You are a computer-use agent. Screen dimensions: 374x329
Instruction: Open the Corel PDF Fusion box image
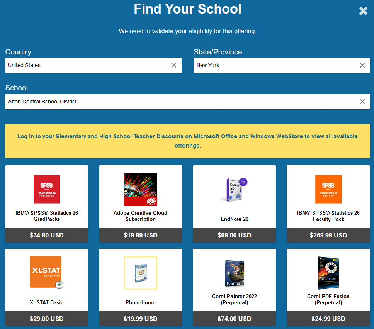click(x=328, y=273)
